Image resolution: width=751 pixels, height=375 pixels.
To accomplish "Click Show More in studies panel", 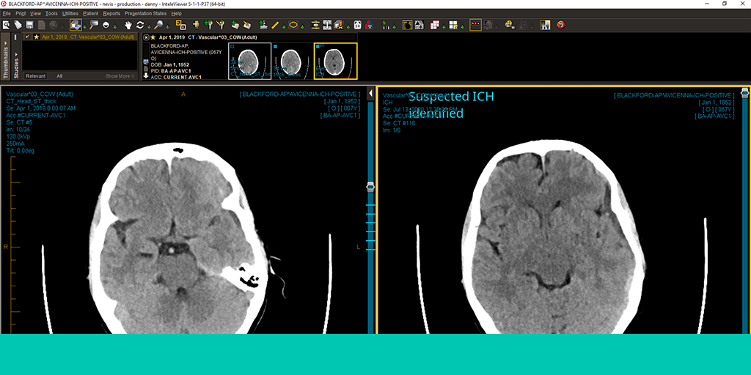I will click(120, 76).
